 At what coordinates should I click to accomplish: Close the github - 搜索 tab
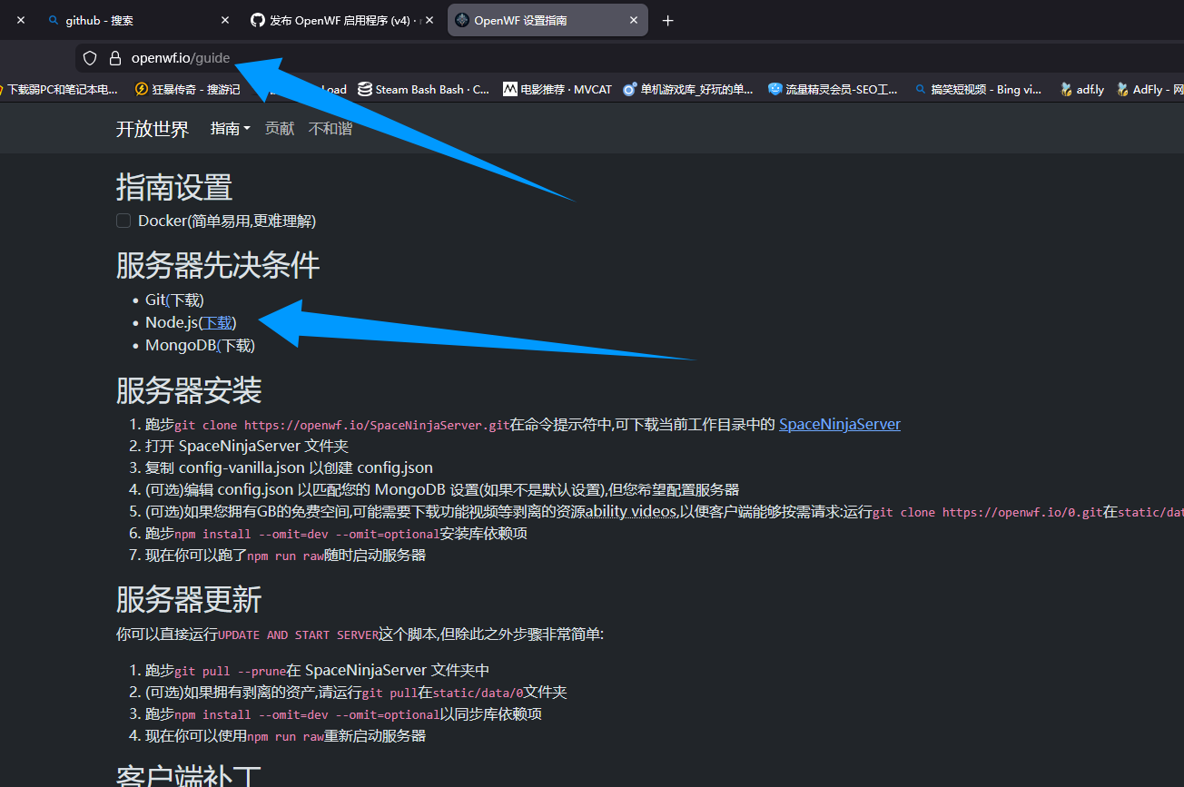click(x=225, y=20)
